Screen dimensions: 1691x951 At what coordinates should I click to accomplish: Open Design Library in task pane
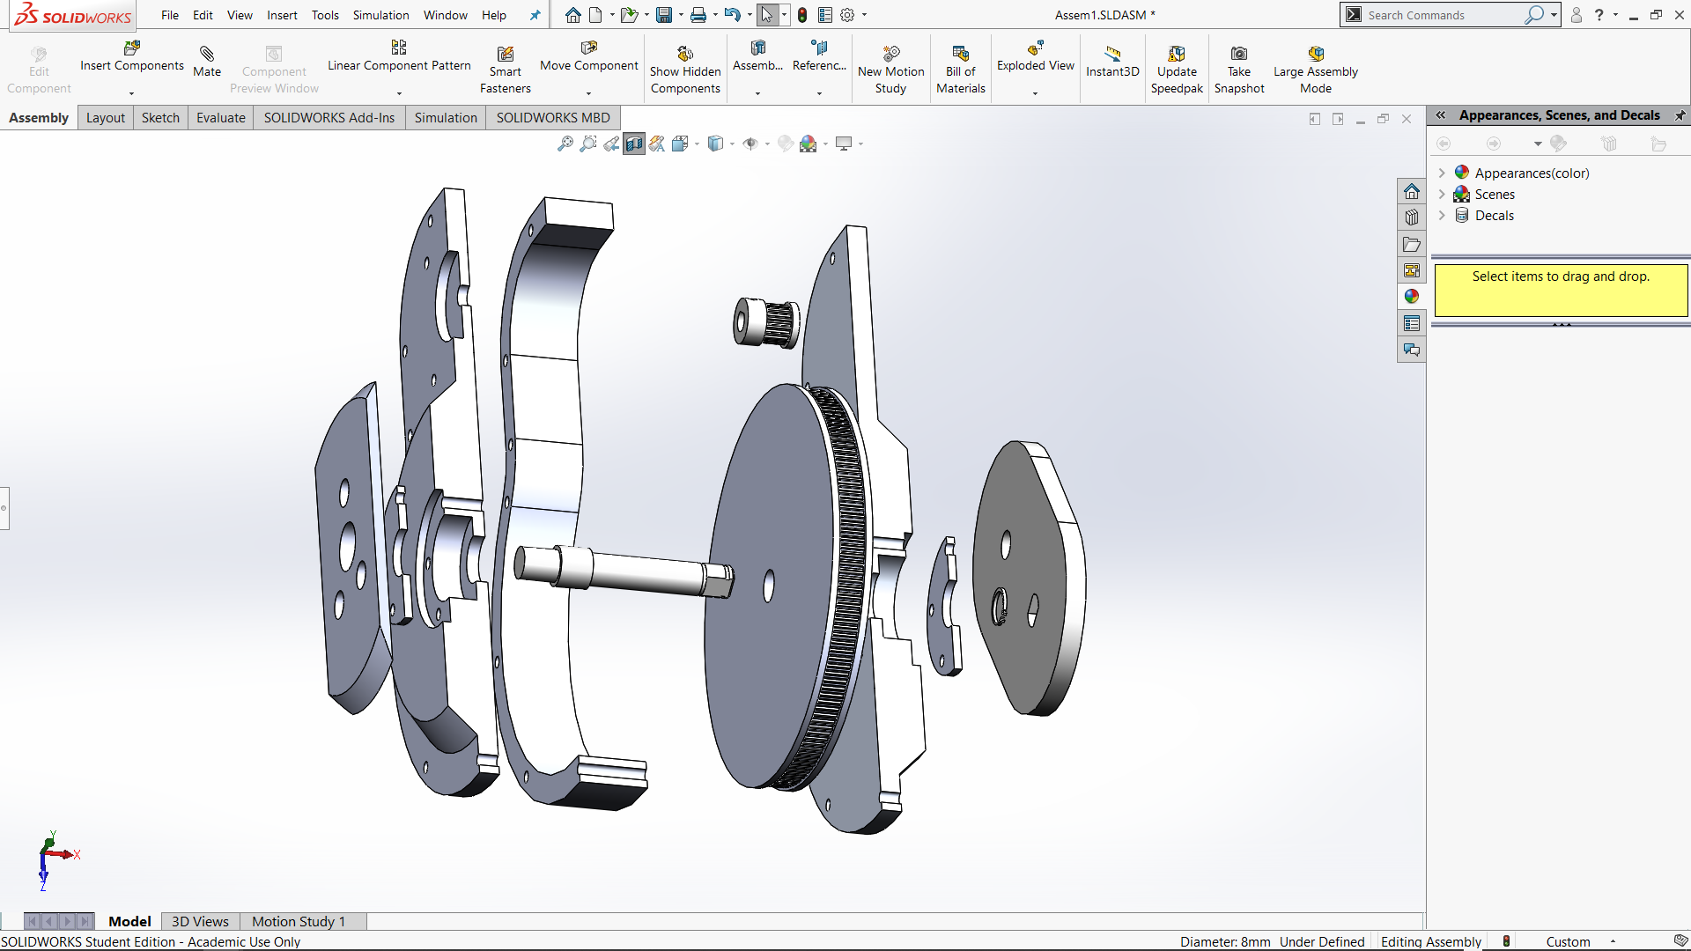(x=1412, y=217)
